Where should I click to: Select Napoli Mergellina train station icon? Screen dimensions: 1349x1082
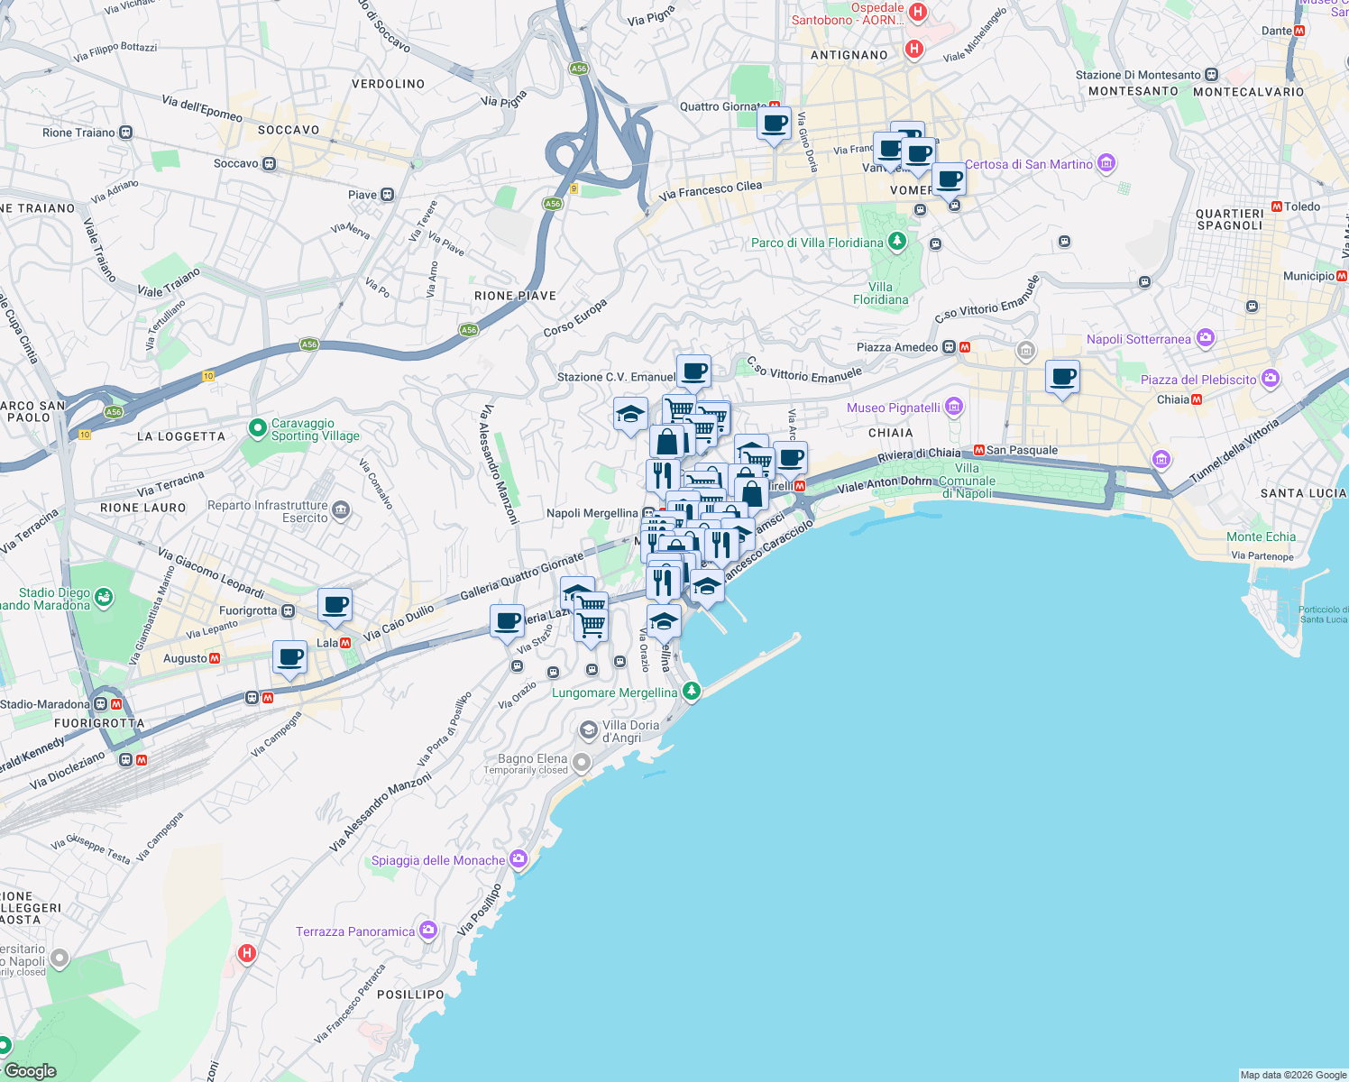coord(648,513)
